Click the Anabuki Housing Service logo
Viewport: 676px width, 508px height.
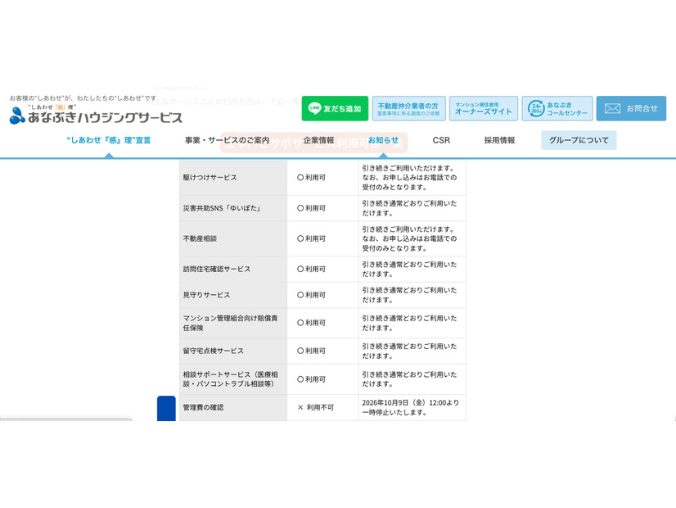[96, 115]
